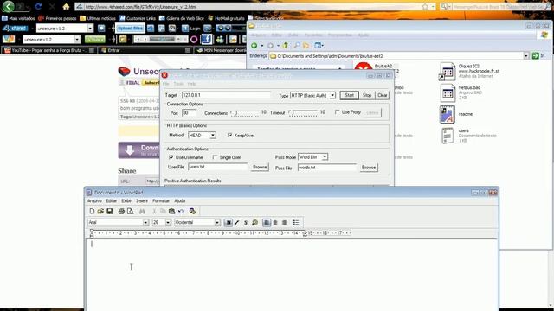Click the Find binoculars icon in WordPad
The height and width of the screenshot is (311, 554).
tap(142, 211)
